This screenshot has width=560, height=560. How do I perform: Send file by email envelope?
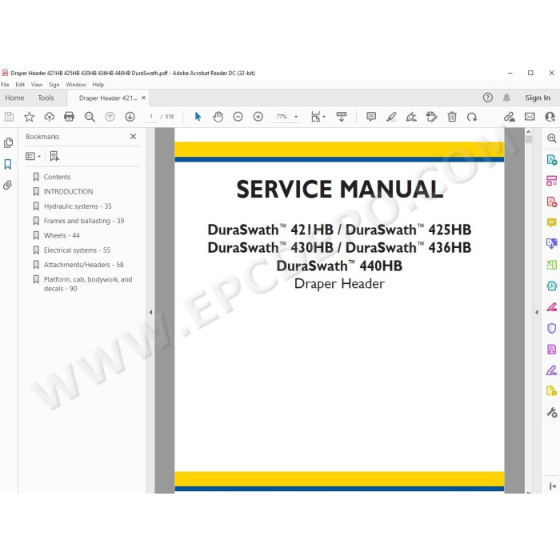(x=530, y=117)
